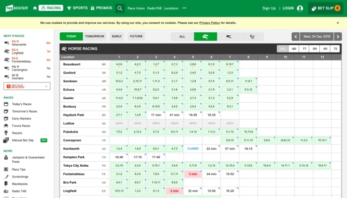Switch to the TOMORROW tab
The height and width of the screenshot is (198, 347).
[95, 36]
